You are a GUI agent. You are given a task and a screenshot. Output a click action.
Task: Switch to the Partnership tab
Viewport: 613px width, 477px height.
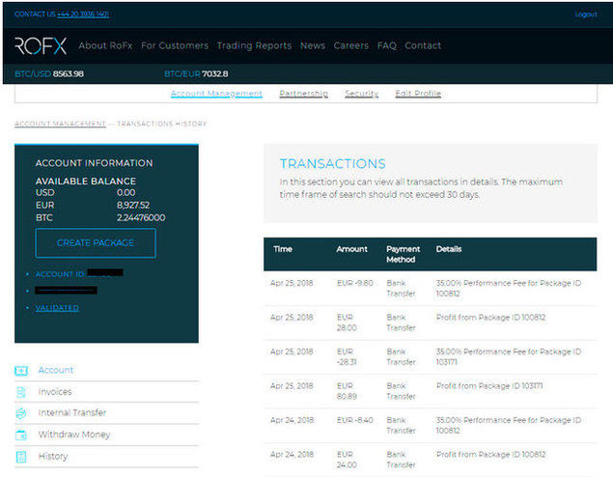303,94
